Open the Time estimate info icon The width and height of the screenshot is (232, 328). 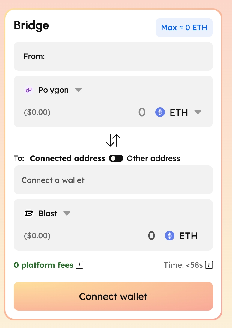coord(209,265)
